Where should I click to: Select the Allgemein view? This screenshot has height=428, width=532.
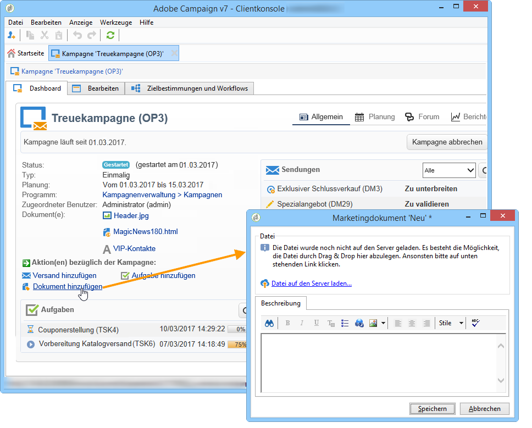[321, 117]
